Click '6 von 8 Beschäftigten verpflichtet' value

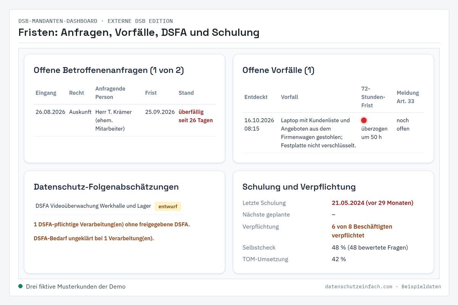click(362, 231)
